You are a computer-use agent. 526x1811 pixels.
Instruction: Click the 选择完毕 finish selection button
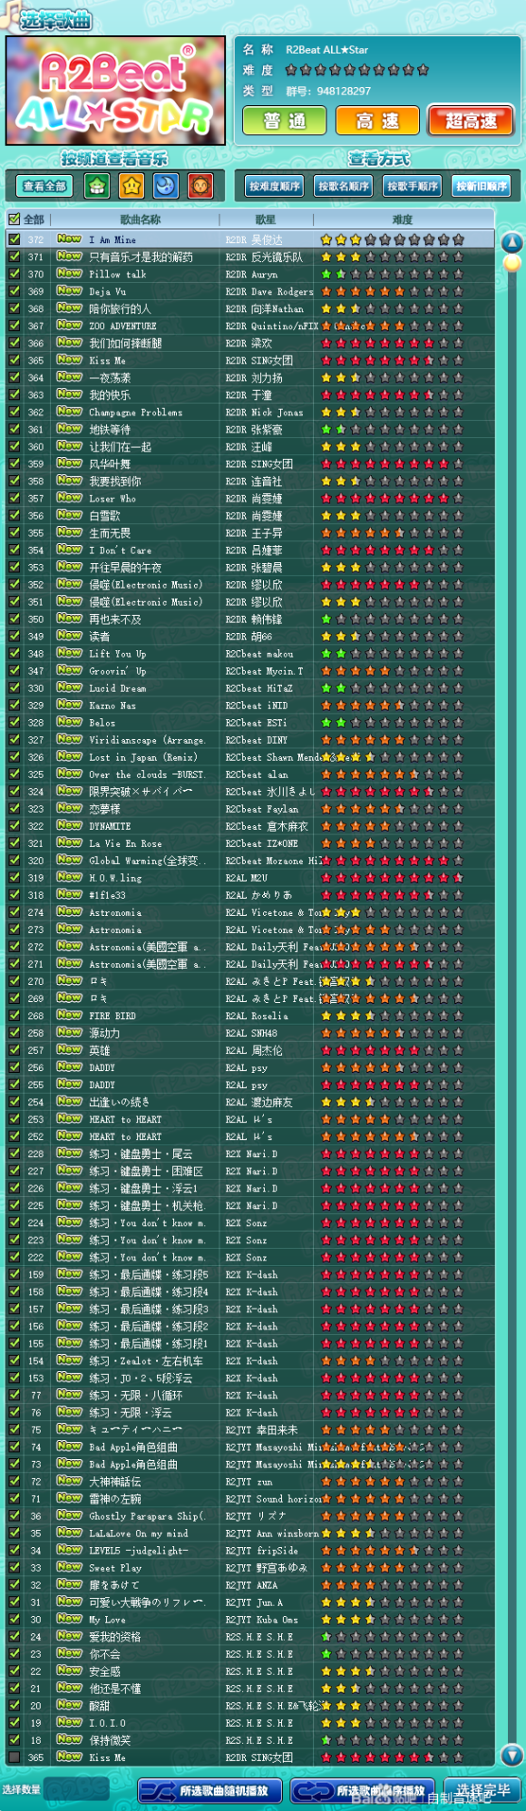tap(482, 1791)
